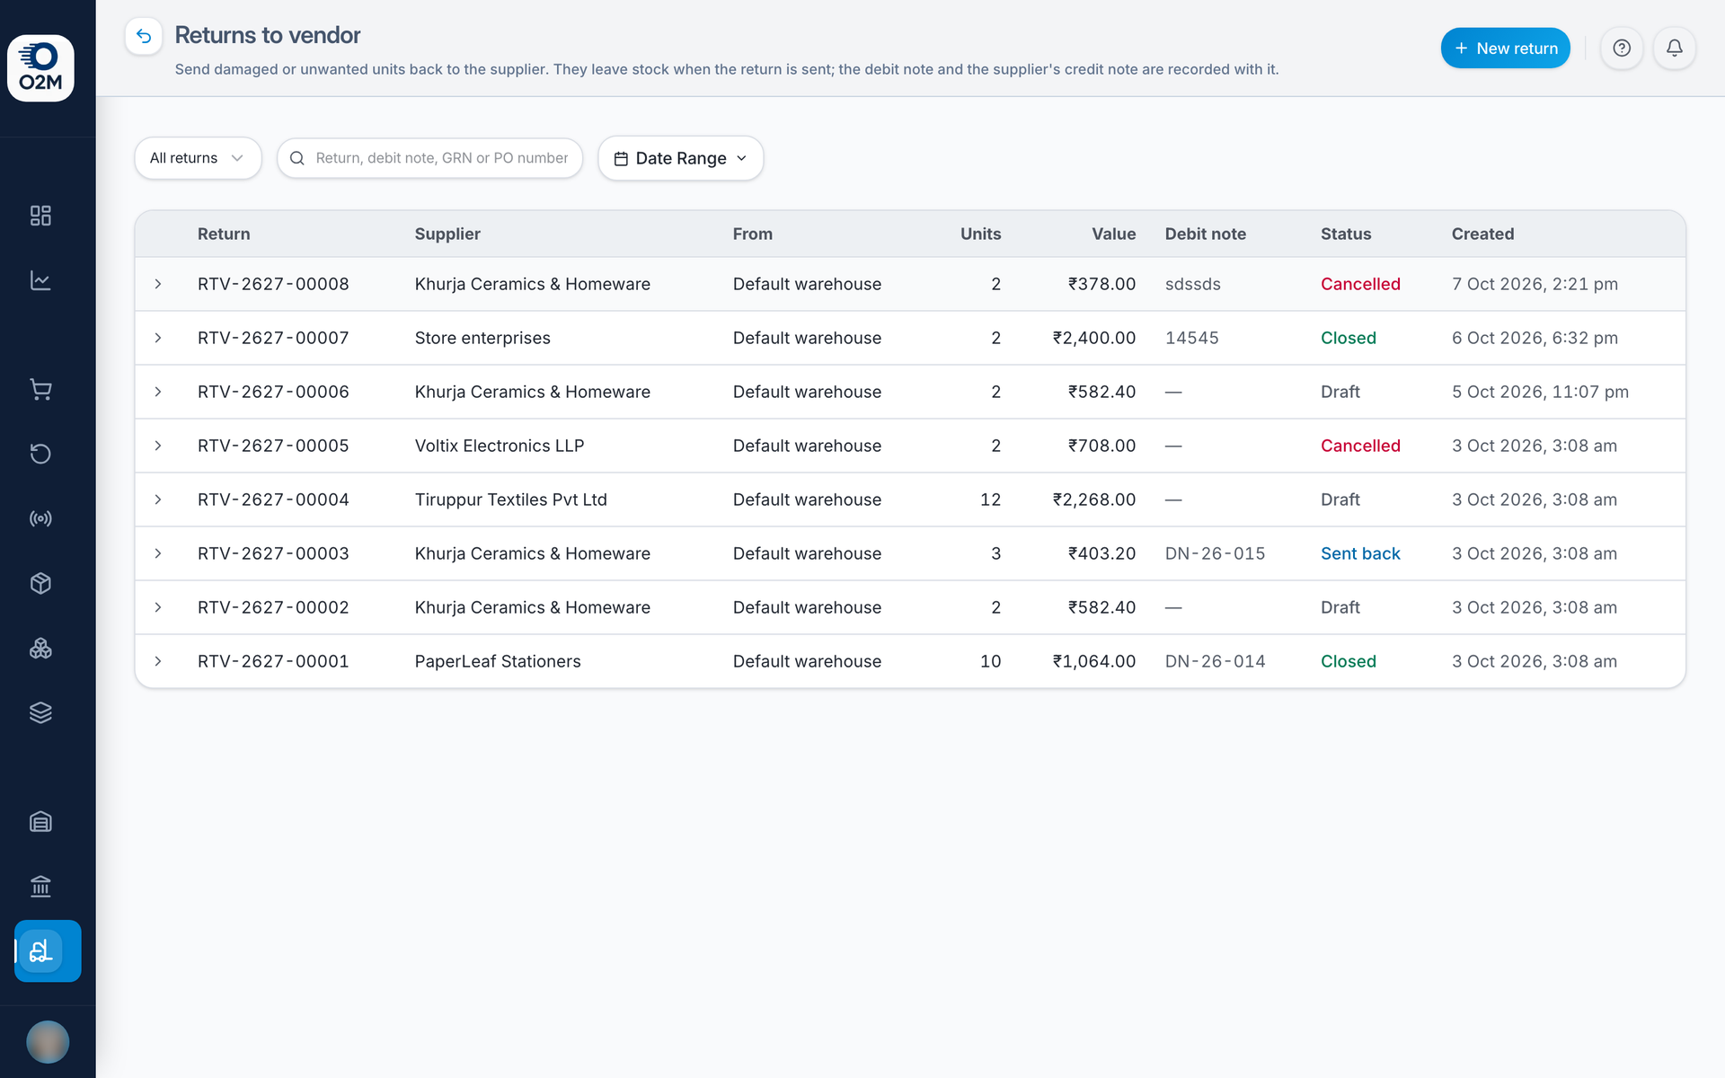
Task: Expand row RTV-2627-00008
Action: 158,284
